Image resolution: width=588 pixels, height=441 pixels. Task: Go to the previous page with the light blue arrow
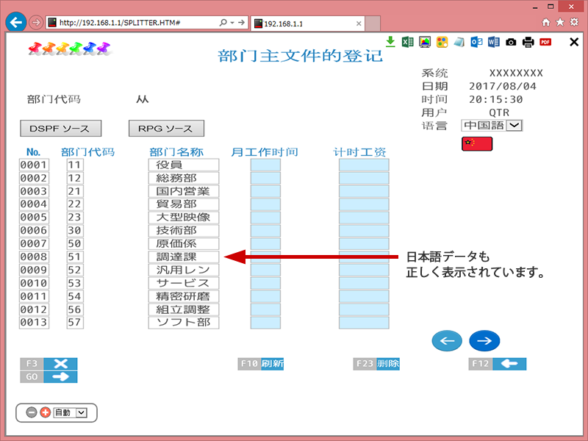(447, 341)
